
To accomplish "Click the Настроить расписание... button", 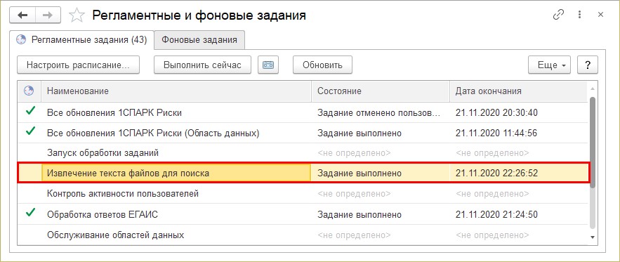I will tap(79, 65).
